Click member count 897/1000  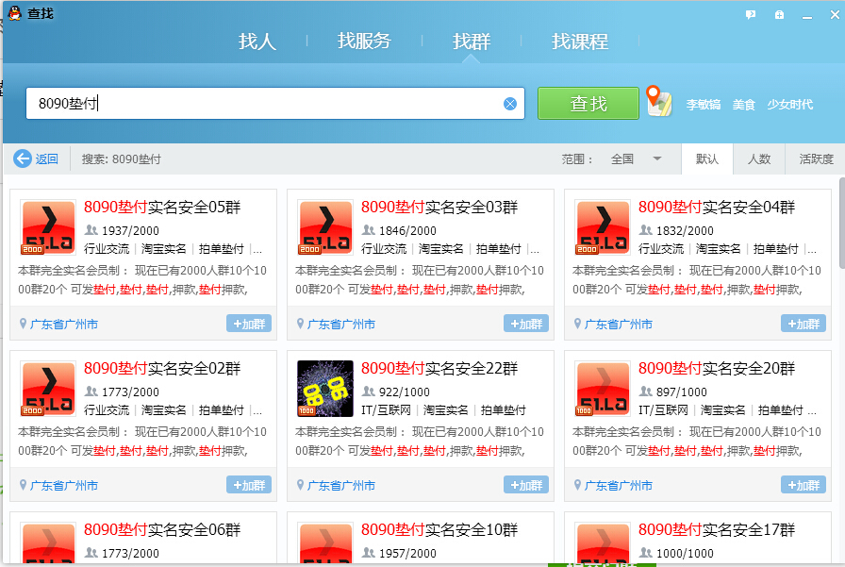pos(682,392)
